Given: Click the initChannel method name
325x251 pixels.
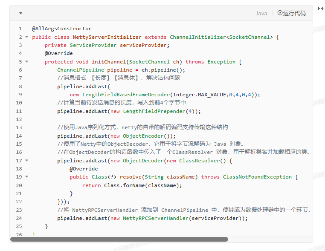Looking at the screenshot, I should coord(109,62).
